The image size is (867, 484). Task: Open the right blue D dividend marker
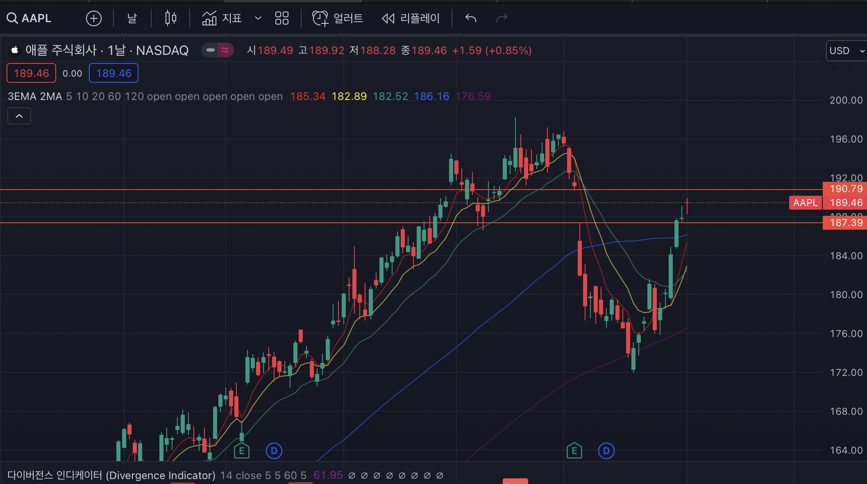(x=606, y=451)
